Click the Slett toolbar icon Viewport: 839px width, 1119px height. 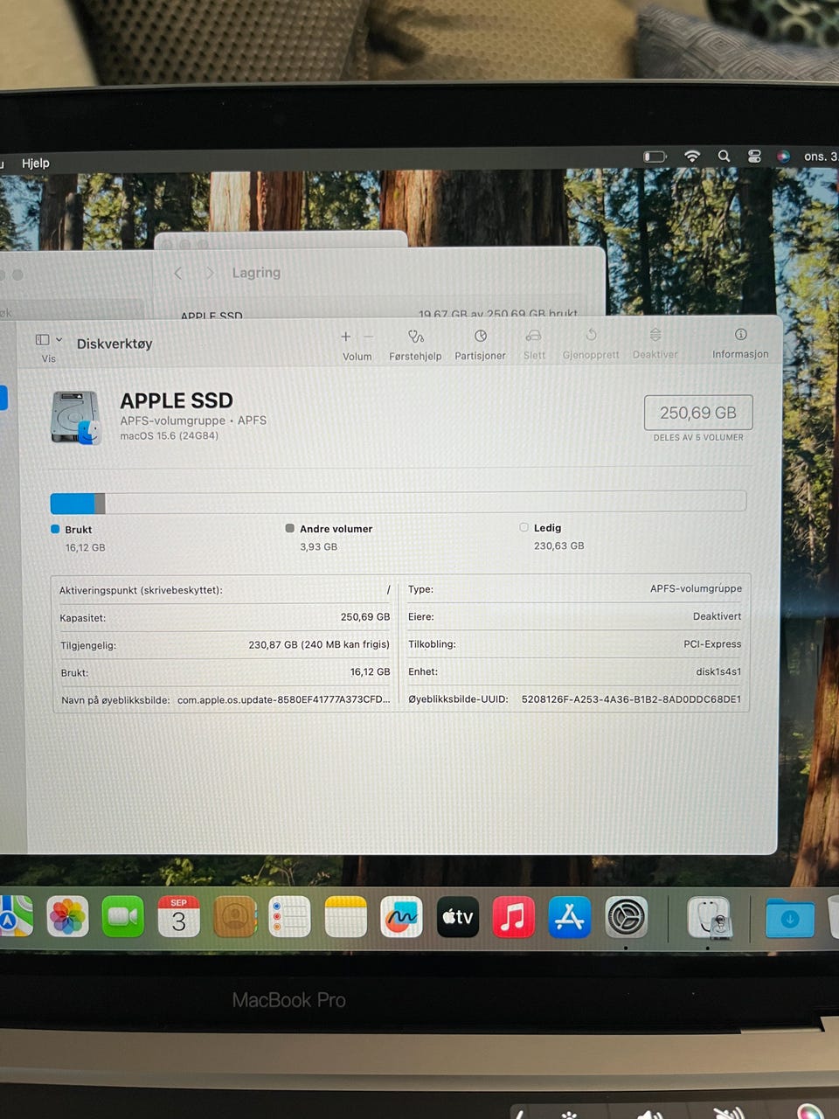[533, 337]
